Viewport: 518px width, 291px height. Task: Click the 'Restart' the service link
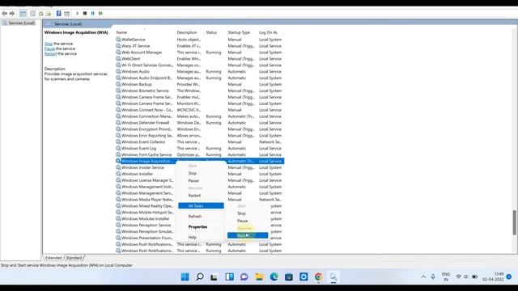tap(50, 53)
